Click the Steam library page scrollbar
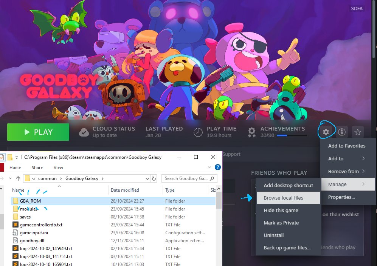The width and height of the screenshot is (377, 266). point(373,29)
